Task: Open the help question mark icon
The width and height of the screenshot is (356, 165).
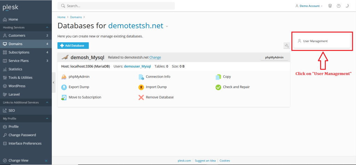Action: point(339,6)
